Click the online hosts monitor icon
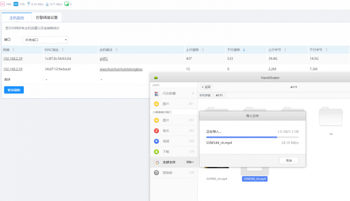 click(x=66, y=4)
